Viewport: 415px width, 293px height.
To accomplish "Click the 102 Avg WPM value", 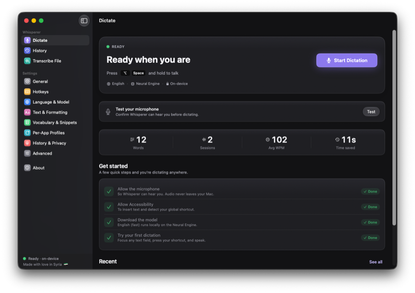I will click(x=279, y=140).
